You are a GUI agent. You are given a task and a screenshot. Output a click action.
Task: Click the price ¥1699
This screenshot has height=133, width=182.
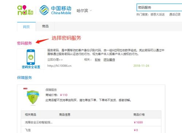click(x=138, y=122)
